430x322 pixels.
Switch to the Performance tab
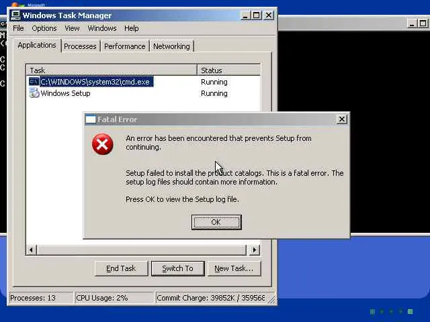pyautogui.click(x=125, y=46)
